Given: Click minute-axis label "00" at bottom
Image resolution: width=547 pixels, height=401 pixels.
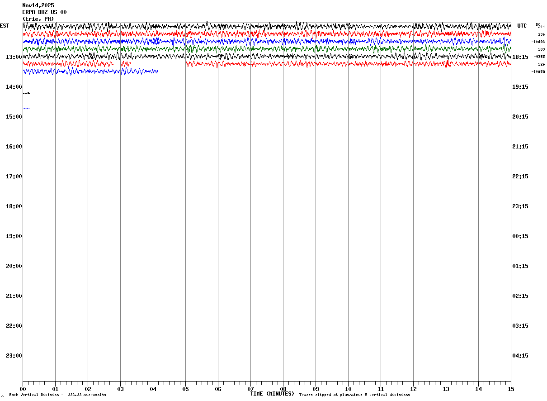Looking at the screenshot, I should pos(23,389).
